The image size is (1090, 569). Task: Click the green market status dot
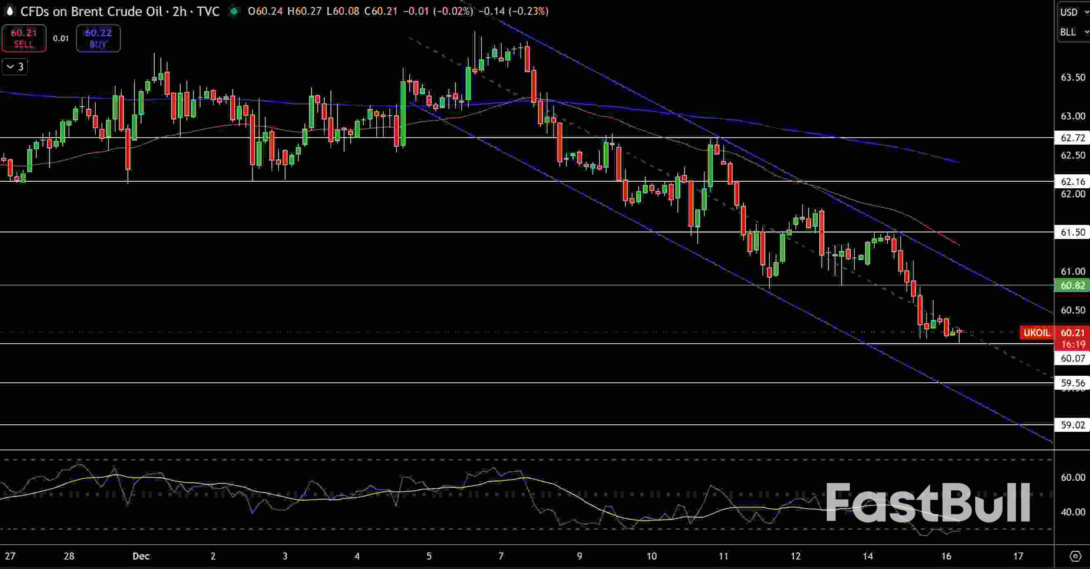(234, 12)
